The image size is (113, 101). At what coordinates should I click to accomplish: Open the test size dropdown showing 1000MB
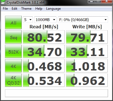45,20
